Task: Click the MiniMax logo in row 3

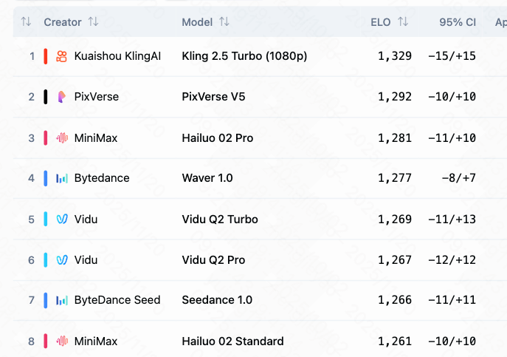Action: pos(62,137)
